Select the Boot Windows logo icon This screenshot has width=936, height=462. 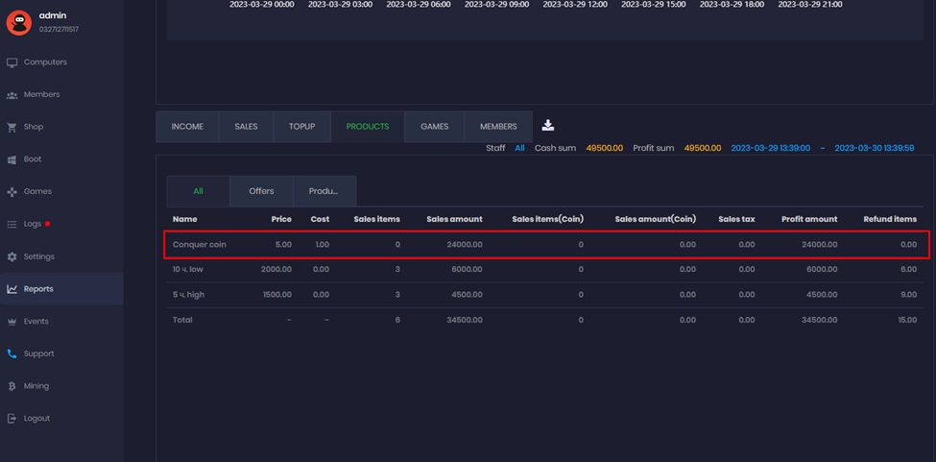pos(12,159)
